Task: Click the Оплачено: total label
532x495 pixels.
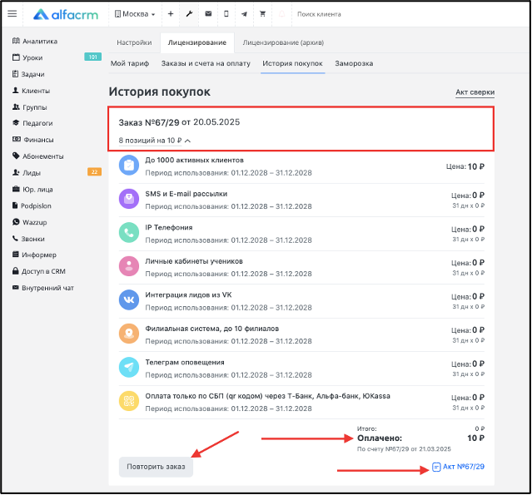Action: [x=380, y=438]
